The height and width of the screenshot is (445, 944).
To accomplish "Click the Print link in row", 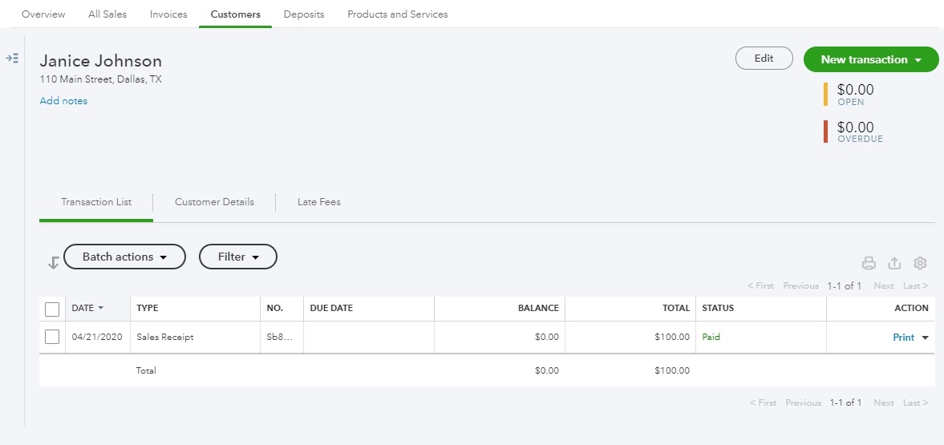I will pos(903,338).
